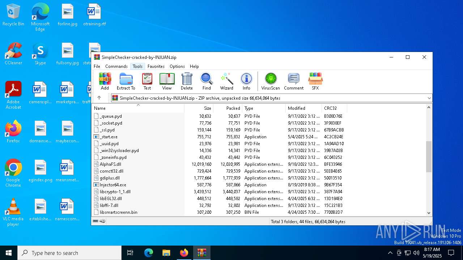Open File Explorer from the taskbar
463x260 pixels.
(166, 253)
